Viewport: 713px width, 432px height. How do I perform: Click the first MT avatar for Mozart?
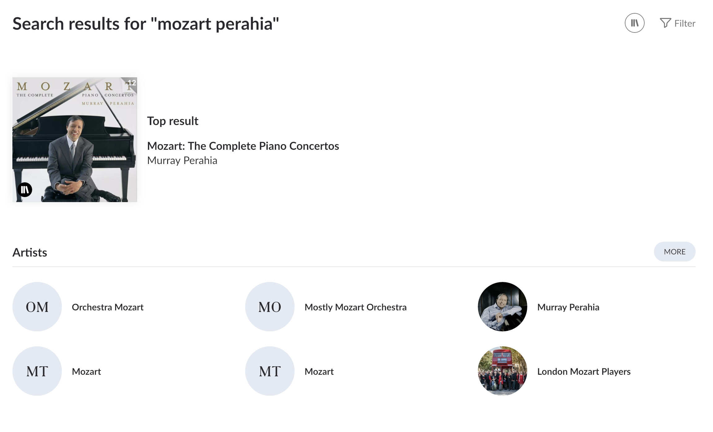37,371
